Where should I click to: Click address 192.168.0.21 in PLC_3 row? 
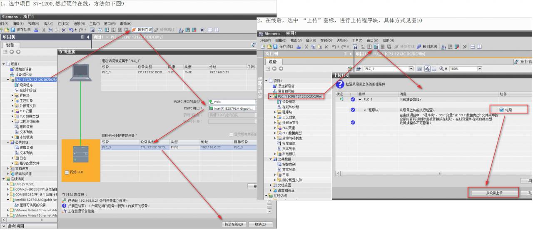(211, 147)
